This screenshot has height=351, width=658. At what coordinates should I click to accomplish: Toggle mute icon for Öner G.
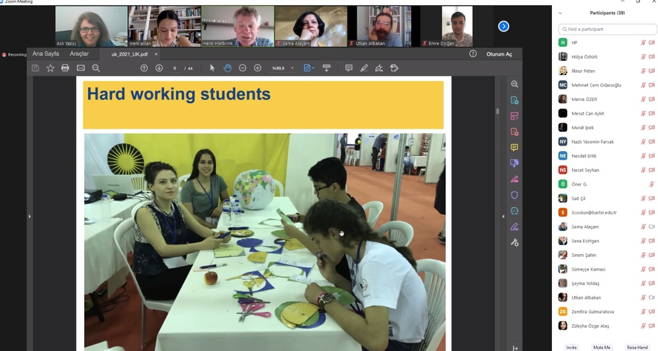point(652,184)
